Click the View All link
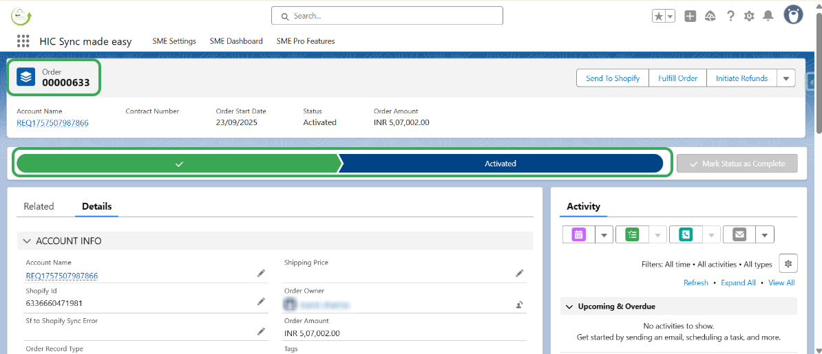Image resolution: width=822 pixels, height=354 pixels. (781, 283)
